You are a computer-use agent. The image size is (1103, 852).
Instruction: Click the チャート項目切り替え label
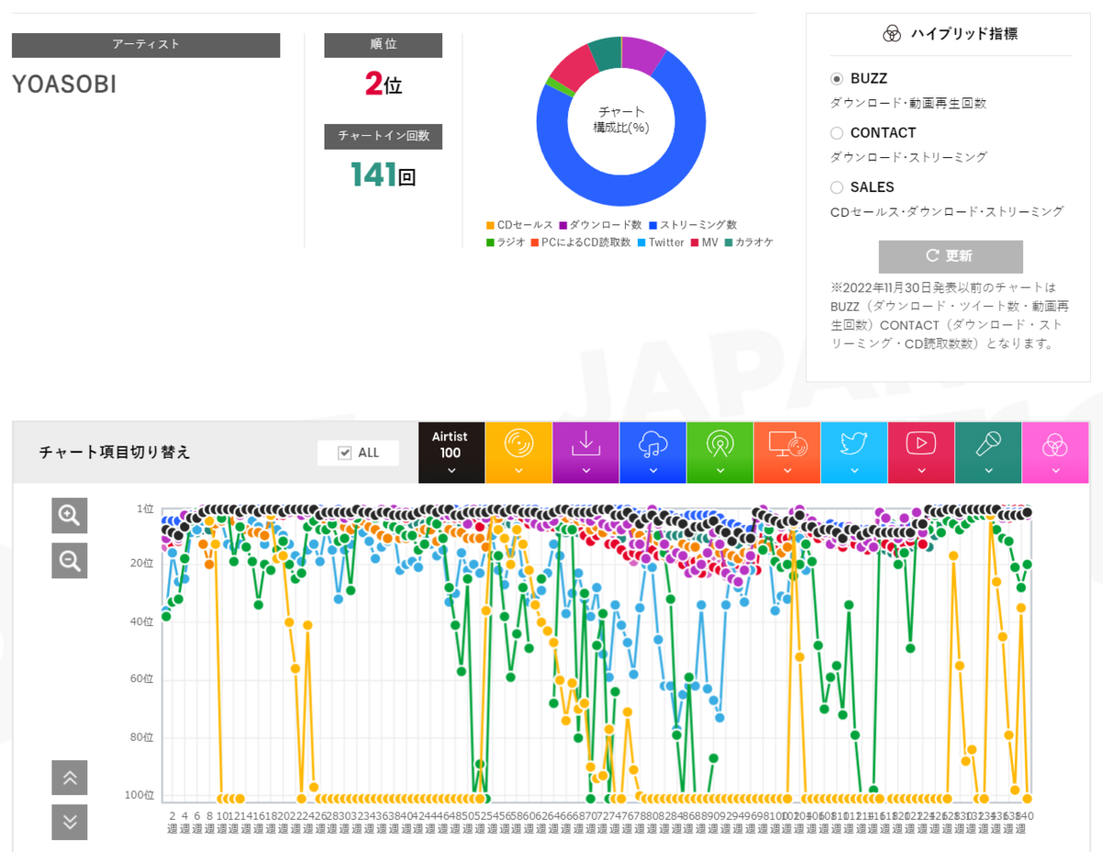click(x=115, y=452)
